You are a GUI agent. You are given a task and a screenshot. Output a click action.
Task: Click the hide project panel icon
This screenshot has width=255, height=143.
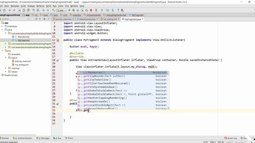pyautogui.click(x=49, y=19)
